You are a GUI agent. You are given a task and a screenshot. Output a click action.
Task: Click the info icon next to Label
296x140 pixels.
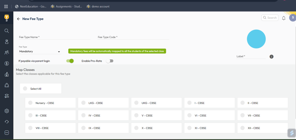tap(271, 56)
